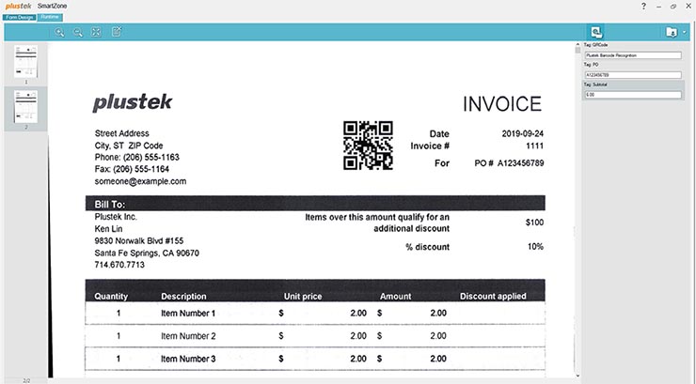696x384 pixels.
Task: Switch to the Form Design tab
Action: click(19, 17)
